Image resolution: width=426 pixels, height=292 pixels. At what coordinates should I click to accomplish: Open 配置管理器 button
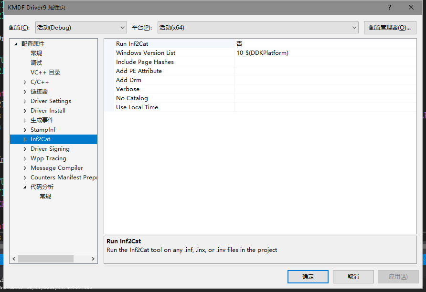click(390, 28)
